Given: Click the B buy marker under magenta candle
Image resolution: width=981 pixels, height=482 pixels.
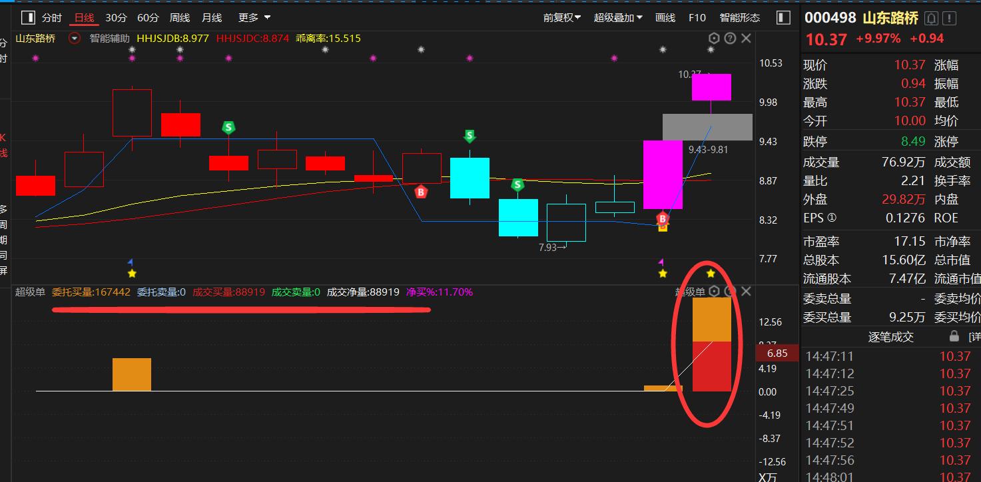Looking at the screenshot, I should [663, 218].
